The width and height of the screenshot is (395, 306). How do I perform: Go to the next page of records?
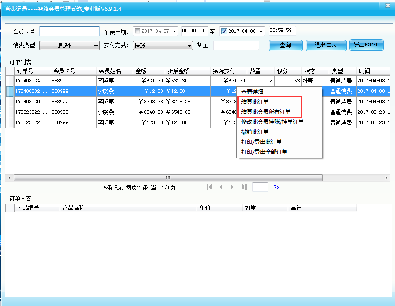click(232, 187)
